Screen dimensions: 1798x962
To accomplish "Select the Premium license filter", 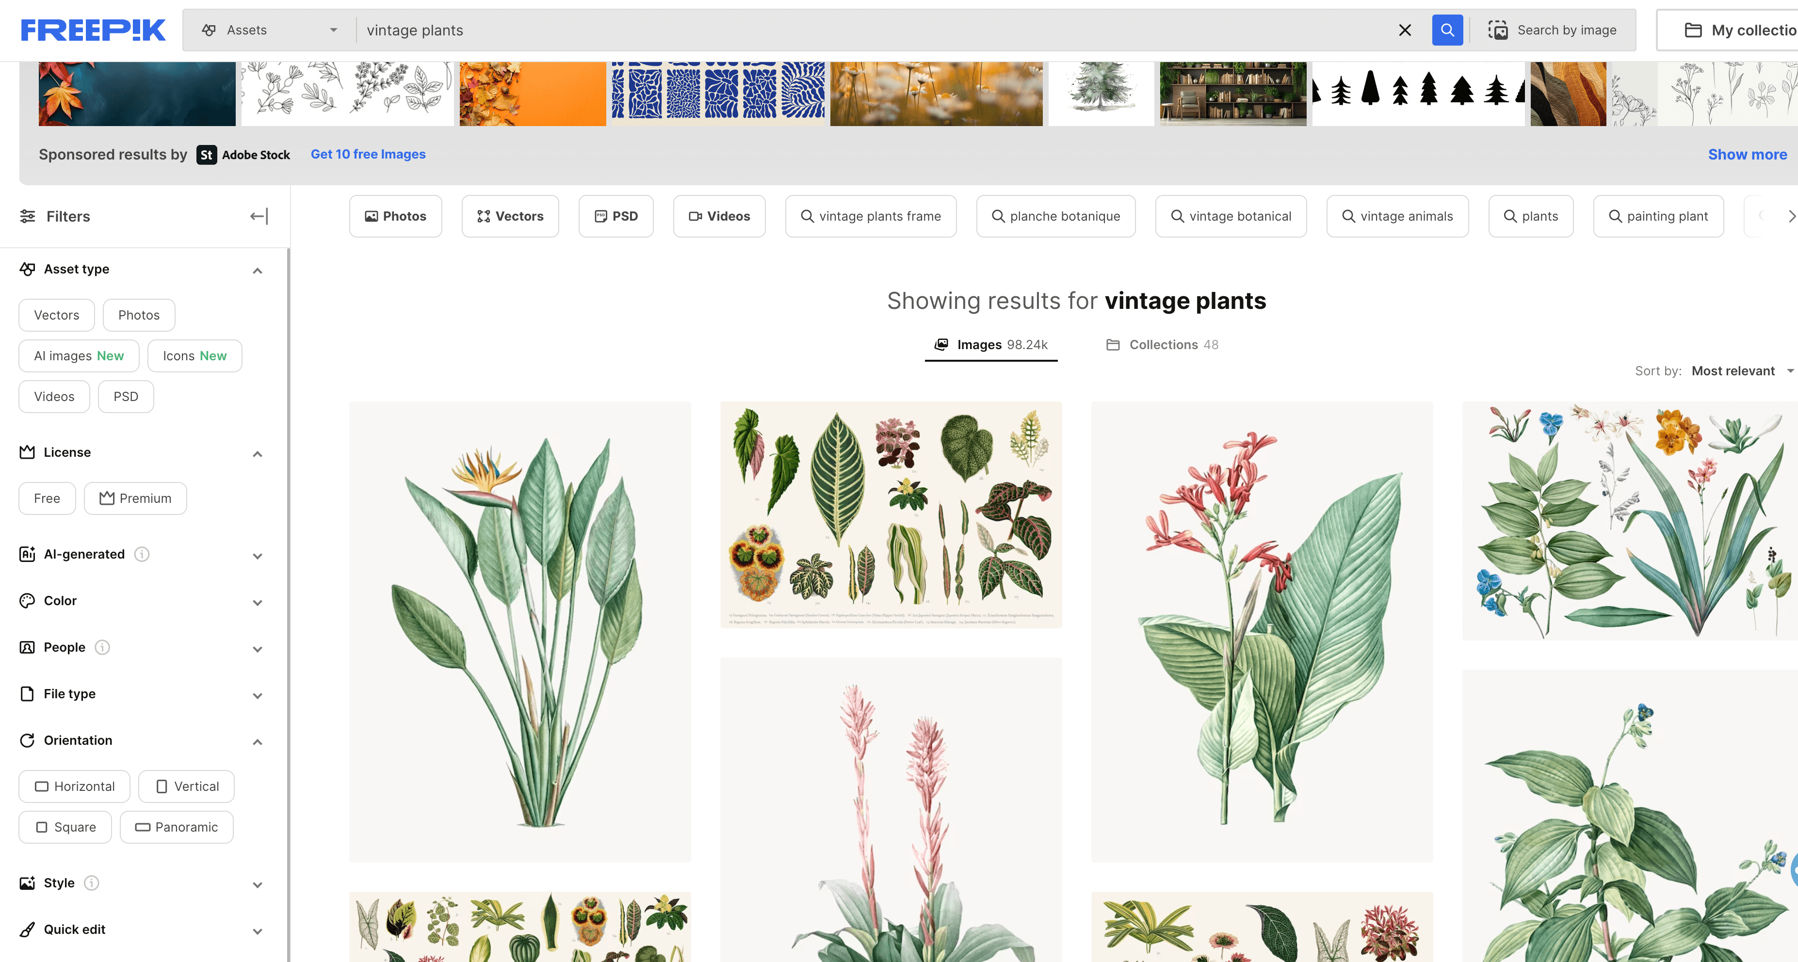I will 135,498.
